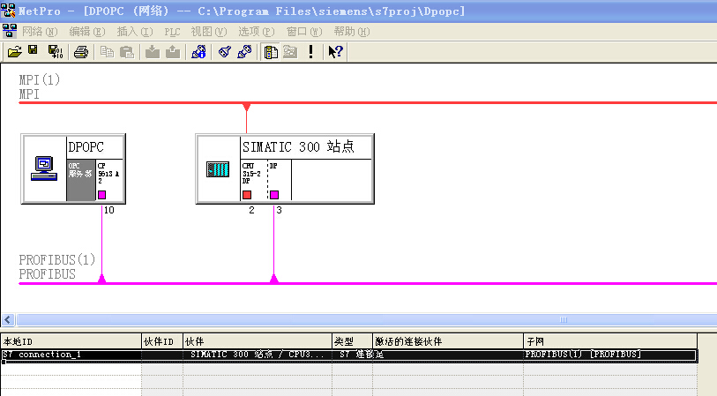Select the magenta PROFIBUS(1) subnet line
Viewport: 717px width, 396px height.
368,283
